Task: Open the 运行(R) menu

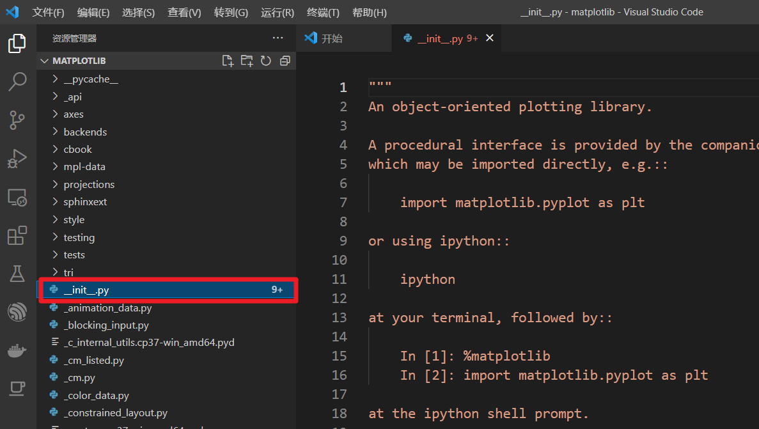Action: point(278,13)
